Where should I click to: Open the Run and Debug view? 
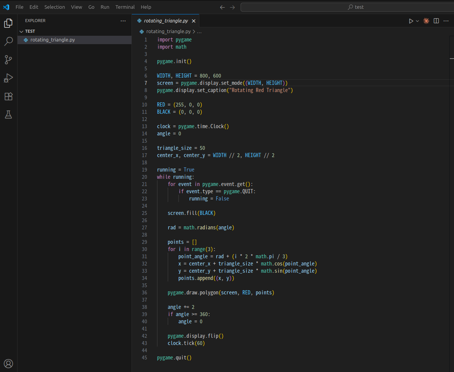8,78
